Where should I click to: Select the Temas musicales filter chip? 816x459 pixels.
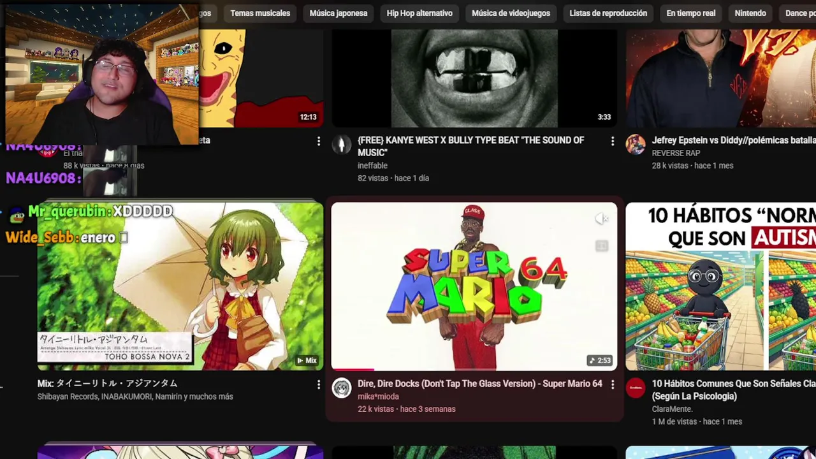pyautogui.click(x=260, y=13)
